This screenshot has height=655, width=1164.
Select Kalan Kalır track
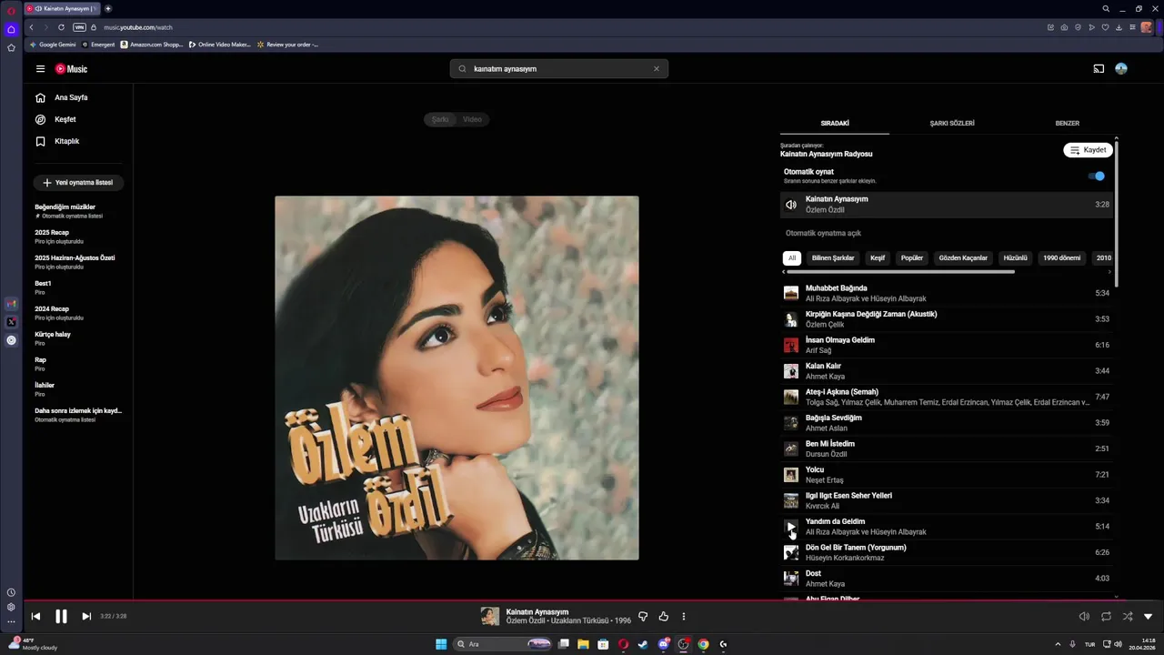pos(946,371)
